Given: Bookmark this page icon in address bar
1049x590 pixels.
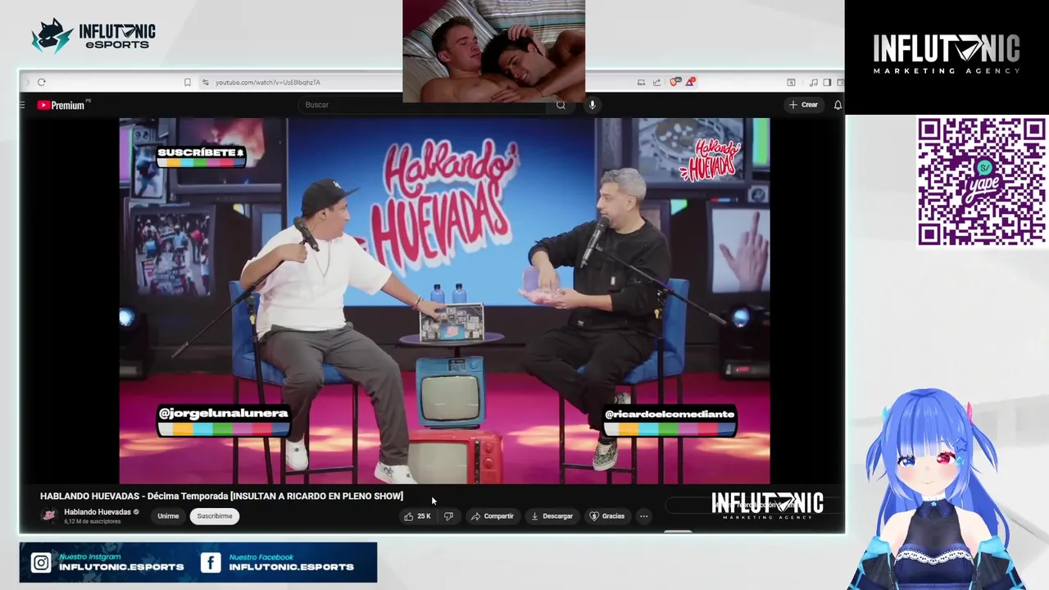Looking at the screenshot, I should [x=188, y=82].
